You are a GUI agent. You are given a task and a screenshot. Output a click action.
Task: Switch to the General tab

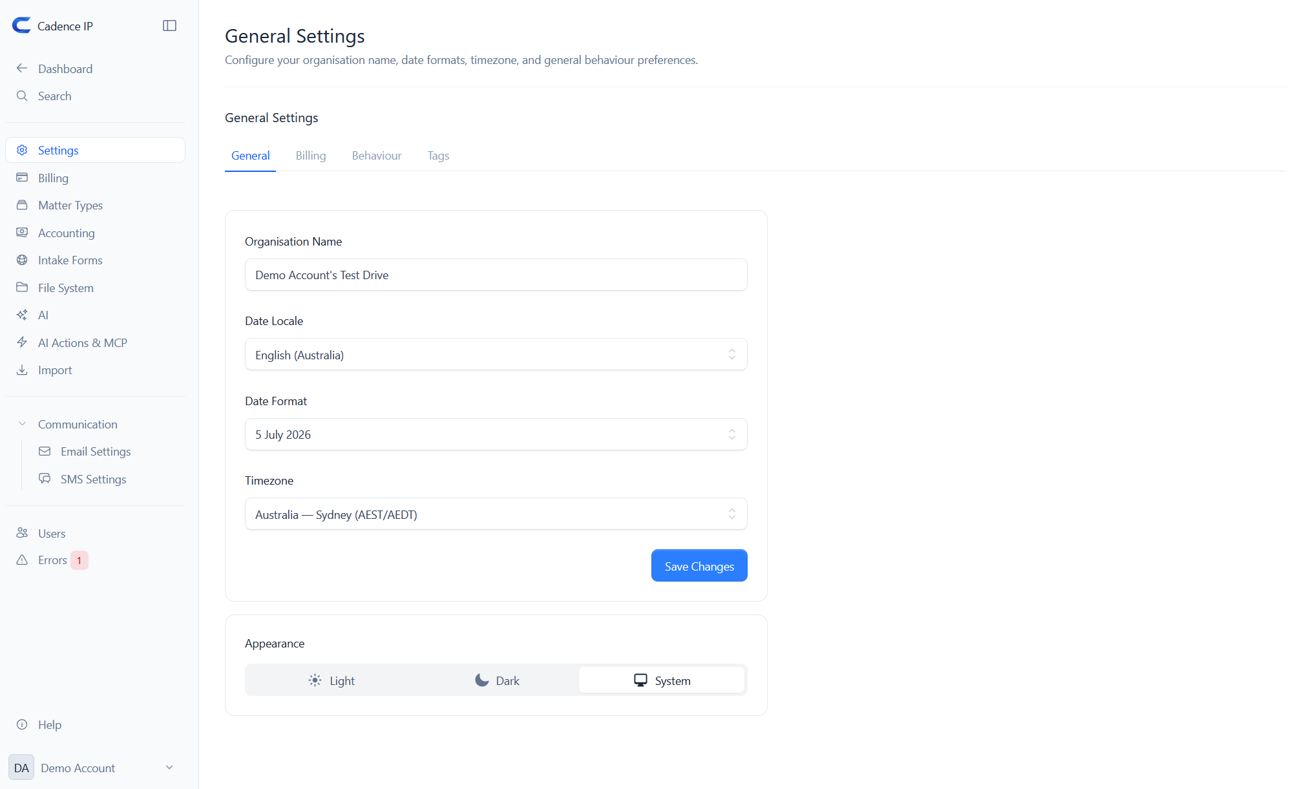250,156
